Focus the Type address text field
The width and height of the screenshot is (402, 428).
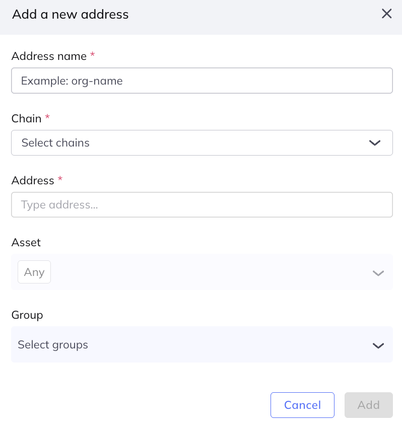pos(202,205)
